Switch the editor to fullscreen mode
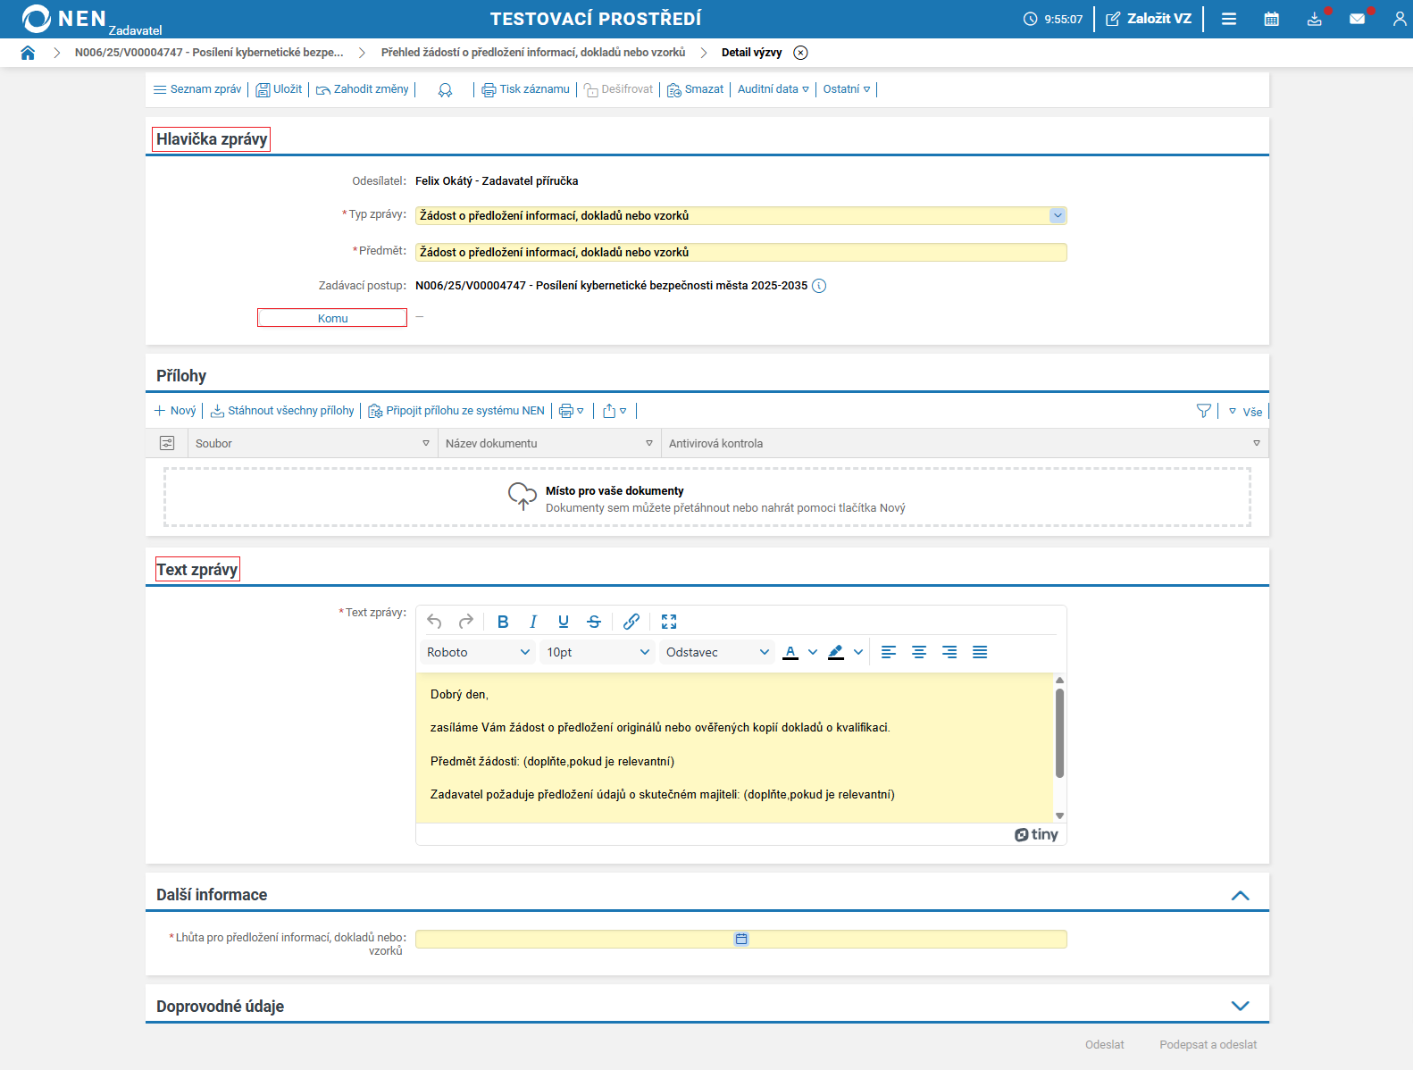 [669, 622]
